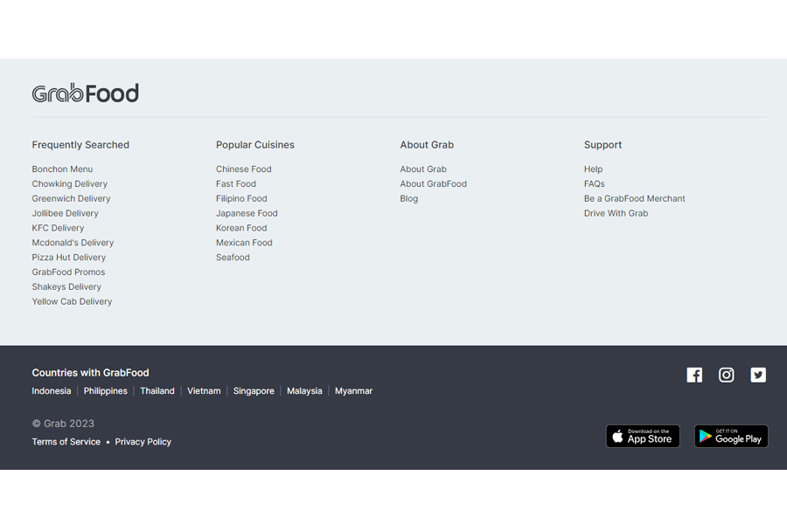Open the Help support link
The width and height of the screenshot is (787, 524).
pos(593,169)
